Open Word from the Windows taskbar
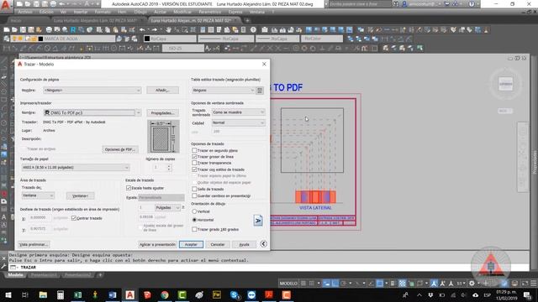Viewport: 538px width, 302px height. click(113, 294)
